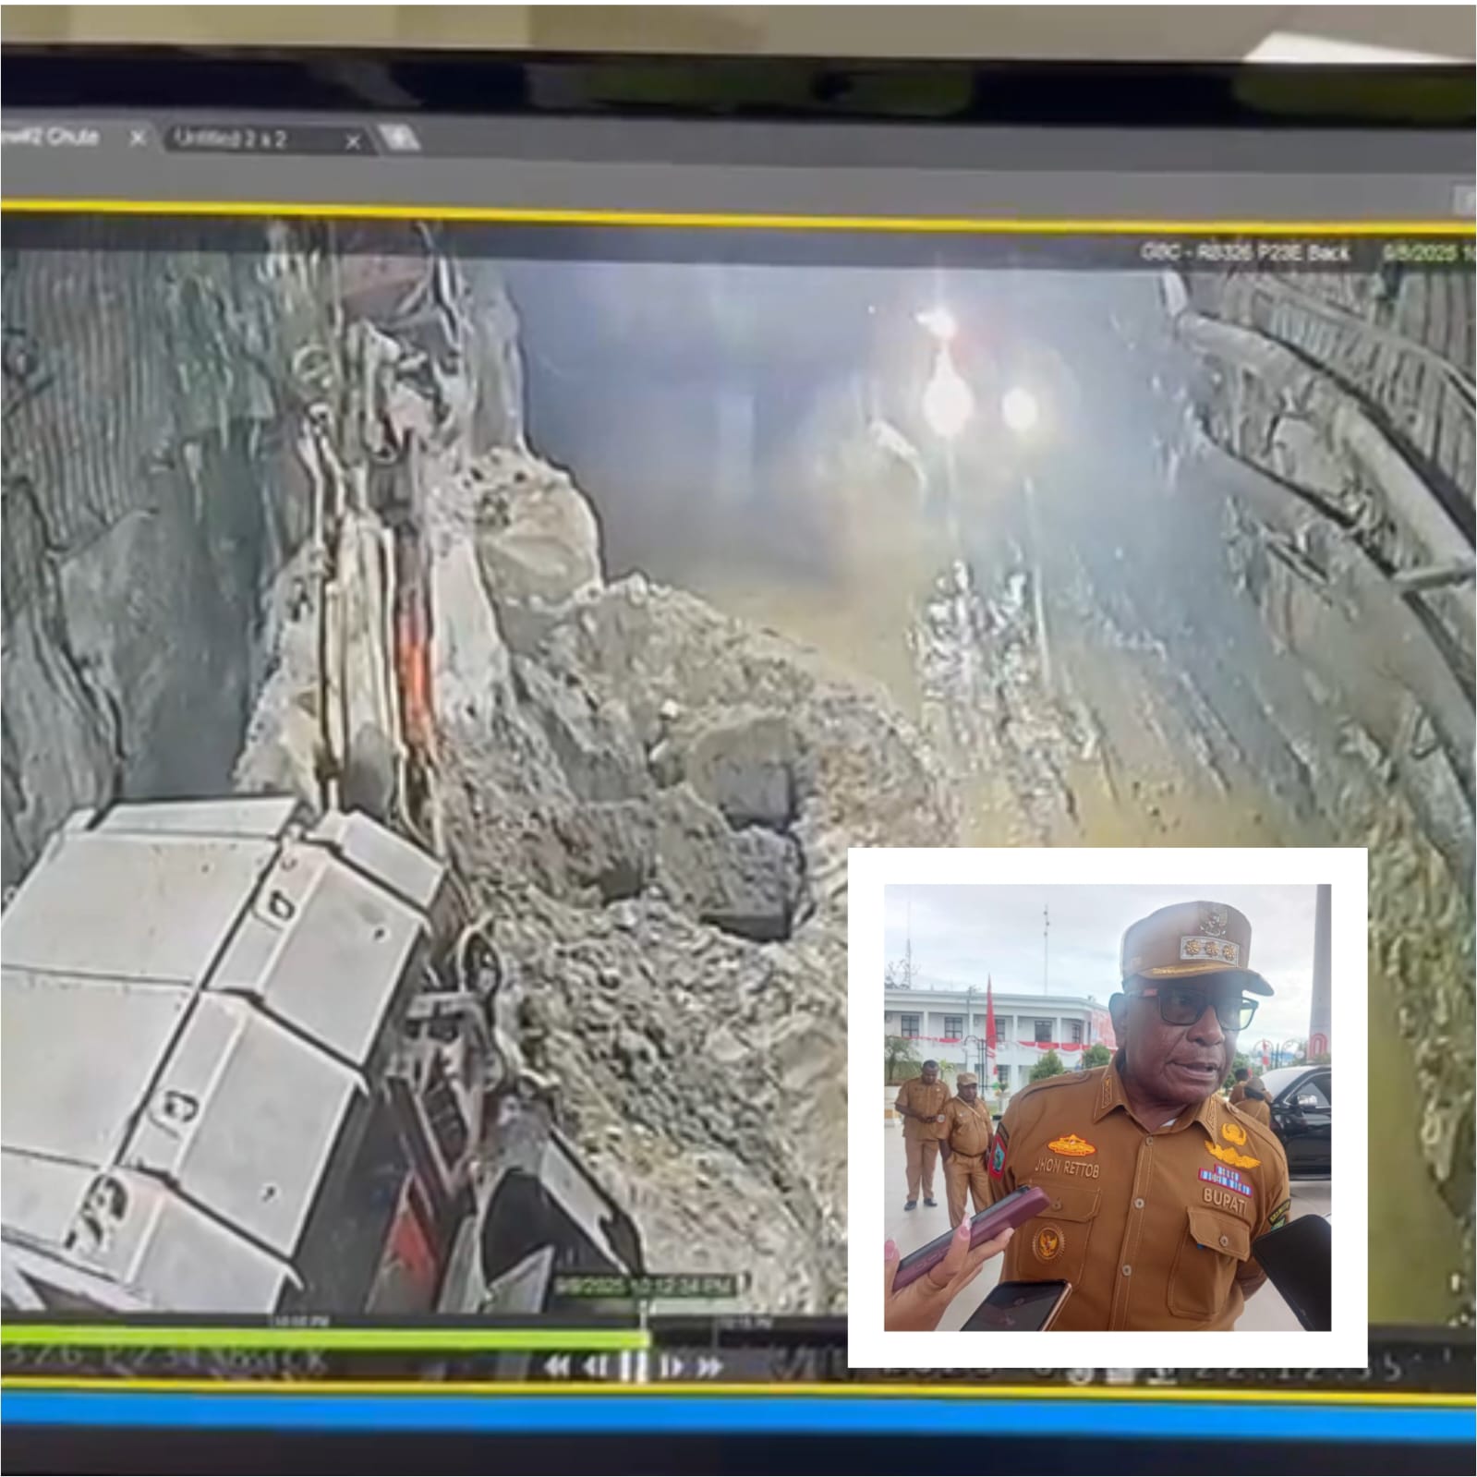Step one frame forward in playback
Image resolution: width=1477 pixels, height=1477 pixels.
click(x=672, y=1366)
